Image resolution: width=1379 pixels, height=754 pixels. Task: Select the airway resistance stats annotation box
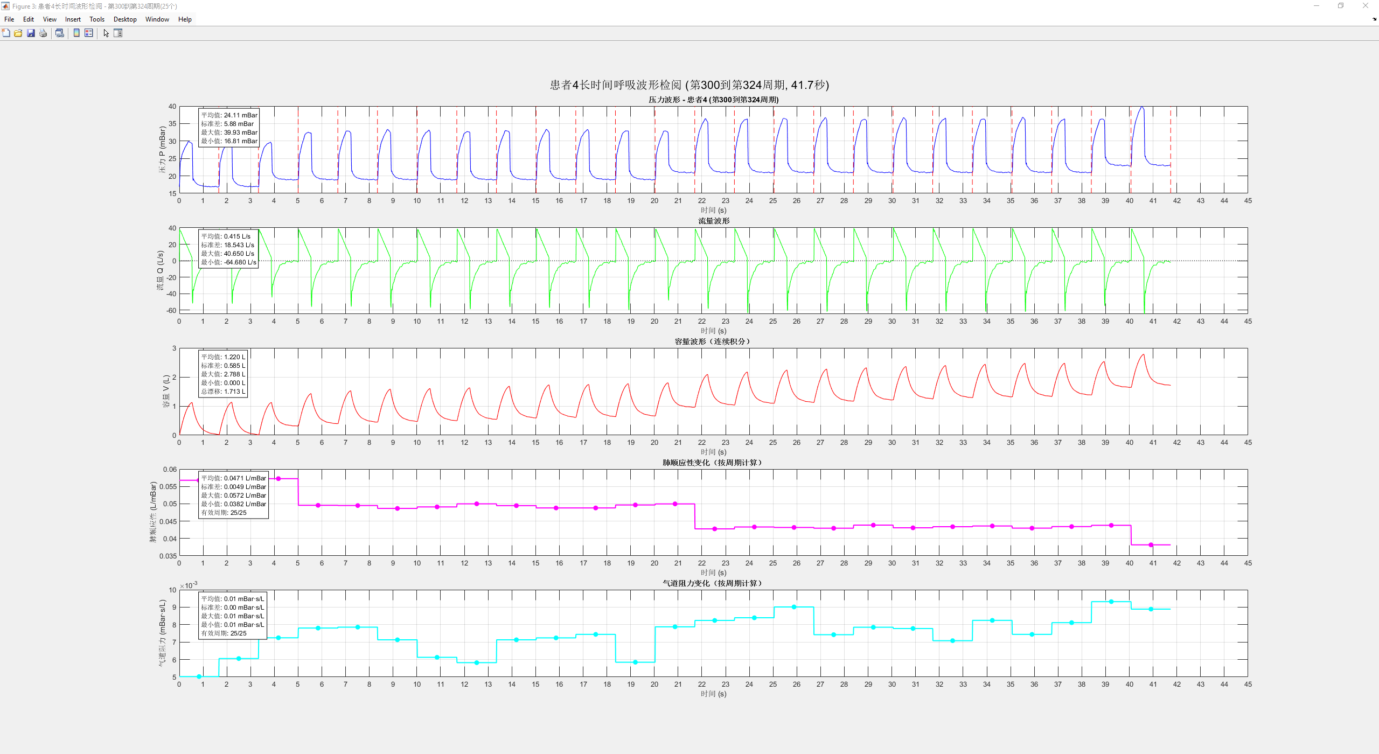[232, 616]
